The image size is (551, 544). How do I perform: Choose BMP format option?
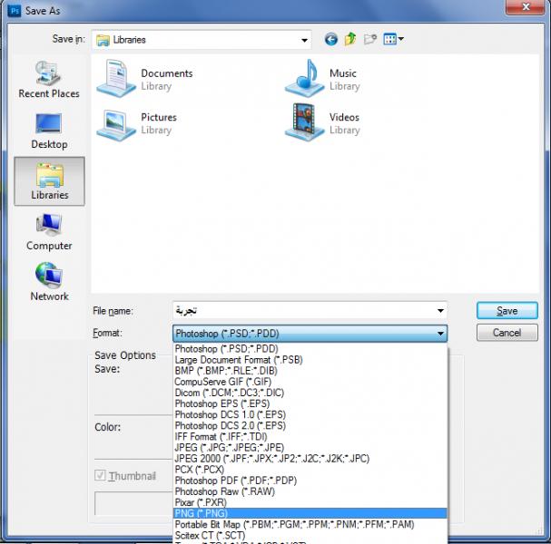310,371
